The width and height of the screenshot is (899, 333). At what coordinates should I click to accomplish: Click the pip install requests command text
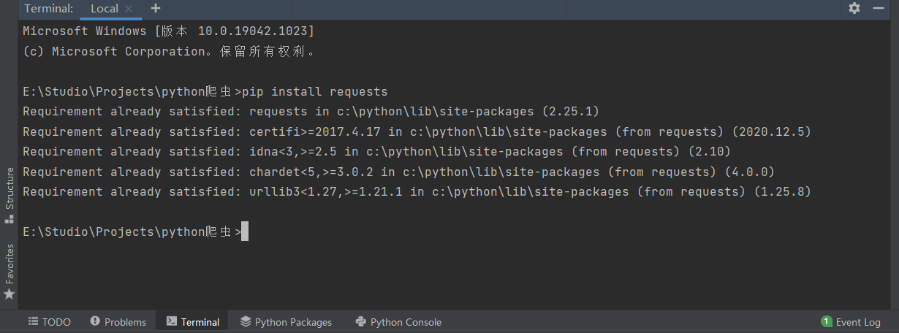[x=314, y=92]
